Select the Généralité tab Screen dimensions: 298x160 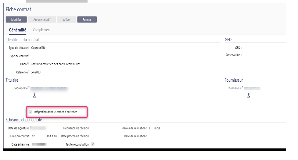18,30
